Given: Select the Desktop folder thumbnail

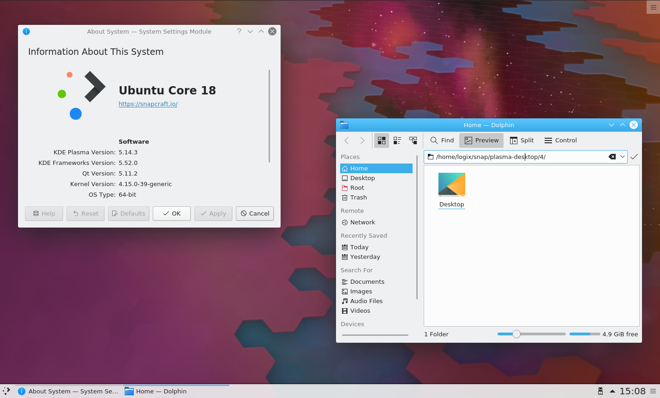Looking at the screenshot, I should pyautogui.click(x=452, y=184).
